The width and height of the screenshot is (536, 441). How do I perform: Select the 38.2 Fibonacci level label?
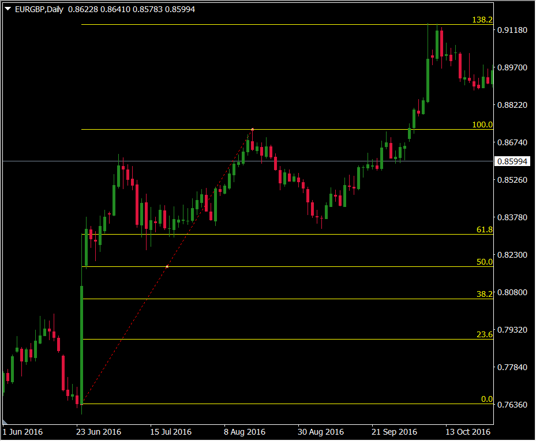tap(485, 294)
